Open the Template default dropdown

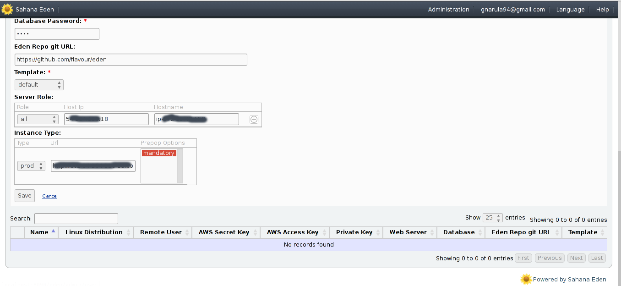pos(39,85)
